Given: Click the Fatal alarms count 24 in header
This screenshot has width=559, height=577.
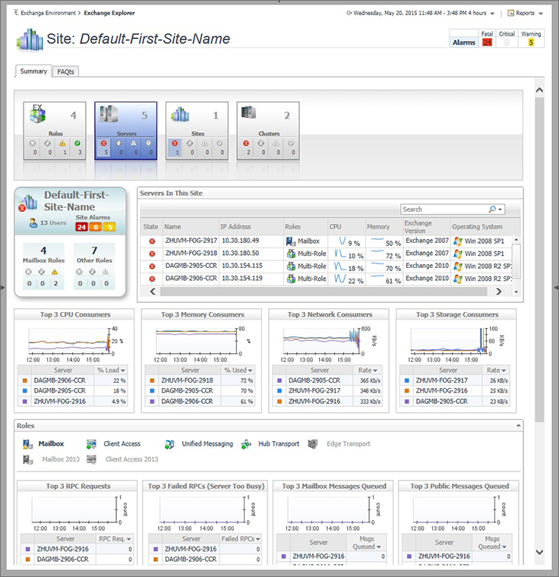Looking at the screenshot, I should tap(487, 43).
